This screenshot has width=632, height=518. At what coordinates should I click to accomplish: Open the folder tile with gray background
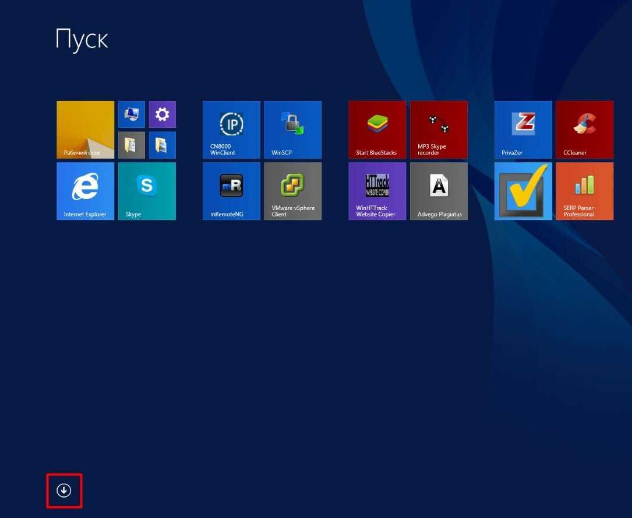(132, 145)
